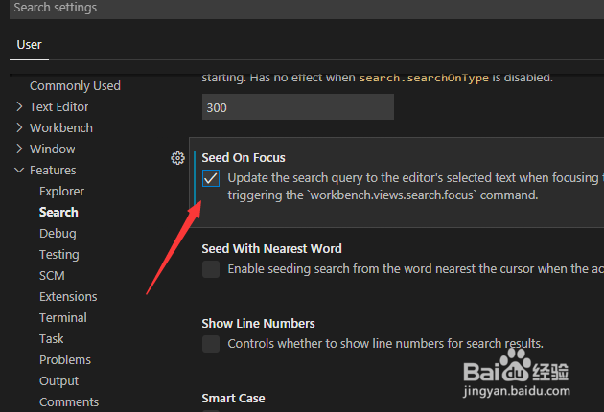Click the Show Line Numbers title
The image size is (604, 412).
[258, 324]
